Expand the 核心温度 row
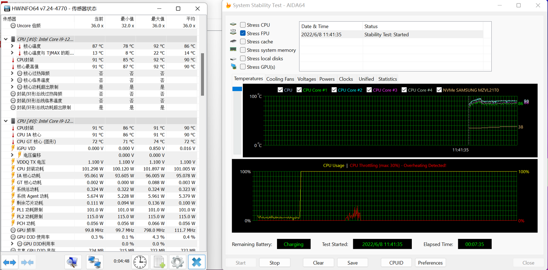 (x=12, y=46)
